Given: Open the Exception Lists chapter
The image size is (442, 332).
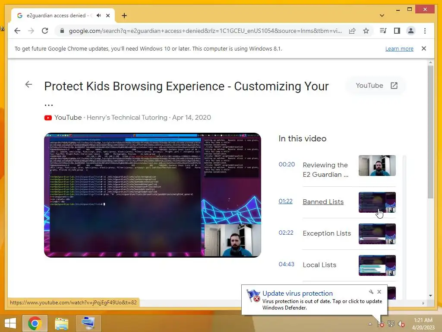Looking at the screenshot, I should coord(327,233).
